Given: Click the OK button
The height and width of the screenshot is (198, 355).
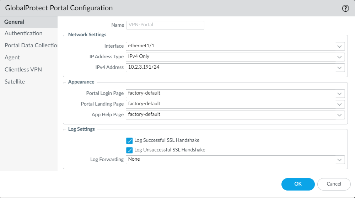Looking at the screenshot, I should pyautogui.click(x=298, y=184).
